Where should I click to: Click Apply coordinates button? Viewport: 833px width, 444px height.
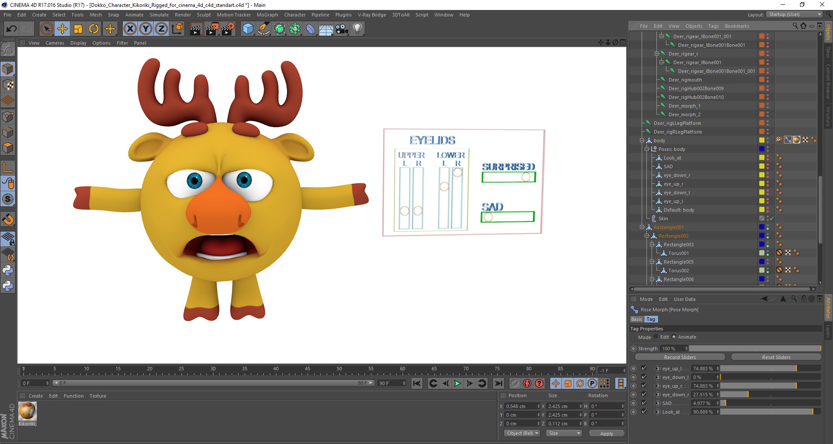pos(607,434)
